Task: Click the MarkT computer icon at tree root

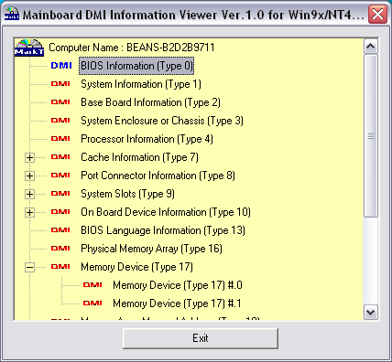Action: (x=29, y=48)
